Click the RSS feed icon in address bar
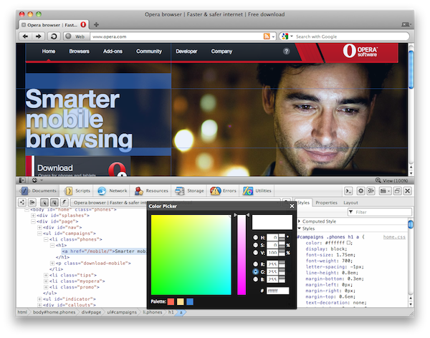The height and width of the screenshot is (338, 430). [267, 36]
